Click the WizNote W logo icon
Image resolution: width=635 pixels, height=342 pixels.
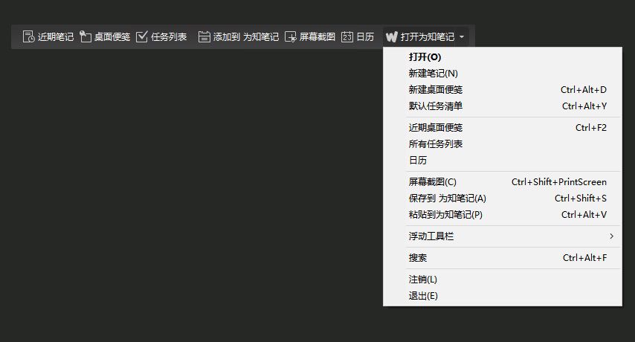point(392,37)
